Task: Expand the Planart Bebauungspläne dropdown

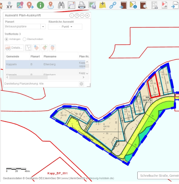Action: click(43, 27)
